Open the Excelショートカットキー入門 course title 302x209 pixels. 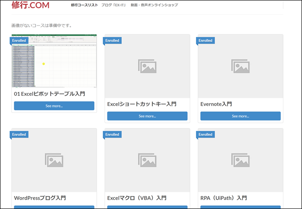pos(142,104)
